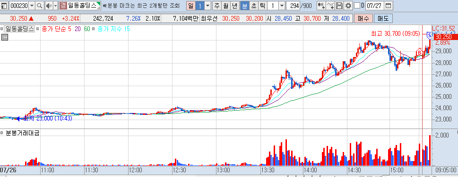Click the stock search magnifier icon
Image resolution: width=458 pixels, height=177 pixels.
click(39, 6)
